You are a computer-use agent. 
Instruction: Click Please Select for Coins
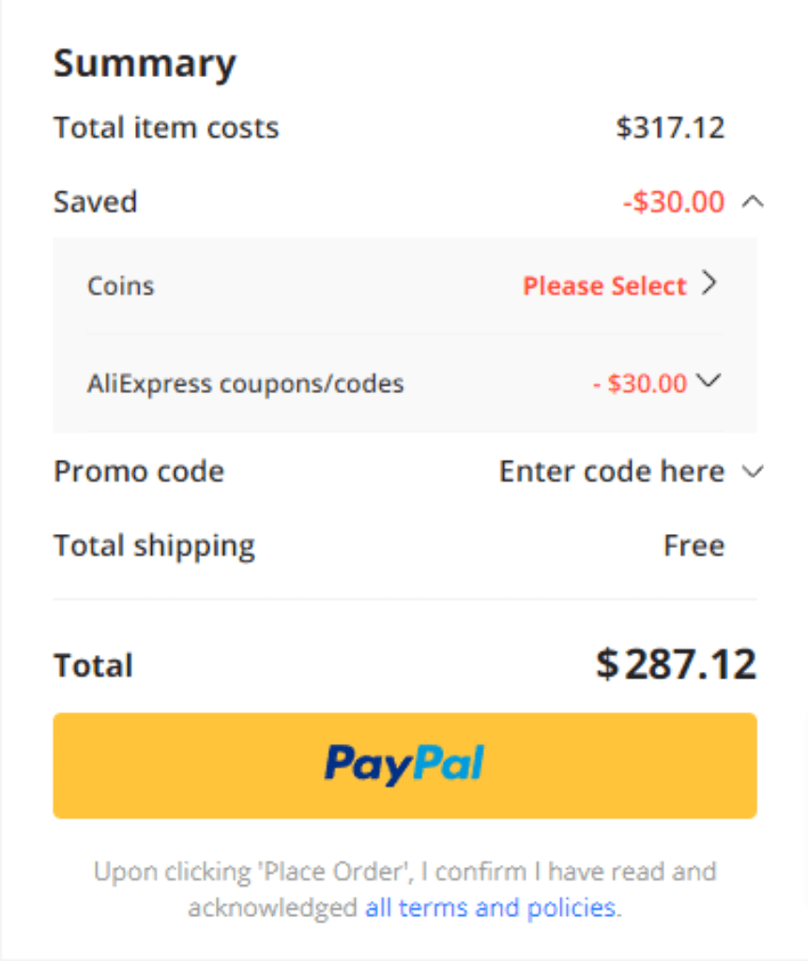[604, 286]
